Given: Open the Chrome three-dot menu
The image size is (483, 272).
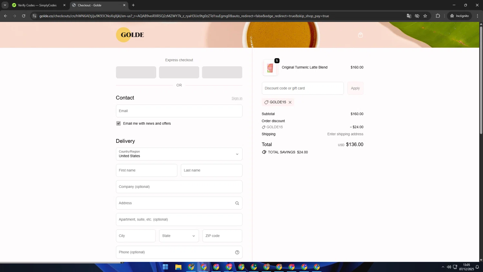Looking at the screenshot, I should click(478, 16).
